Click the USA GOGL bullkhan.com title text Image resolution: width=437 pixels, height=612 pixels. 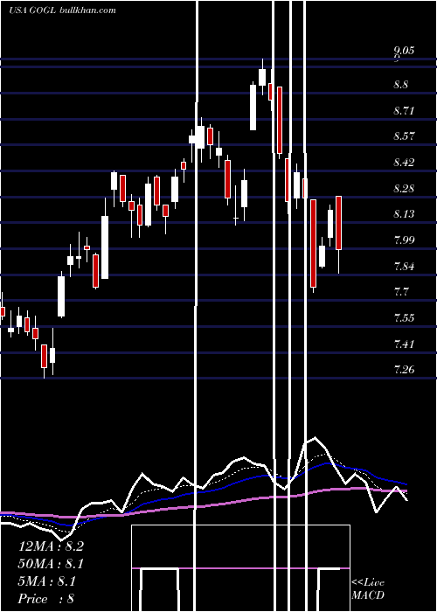62,10
